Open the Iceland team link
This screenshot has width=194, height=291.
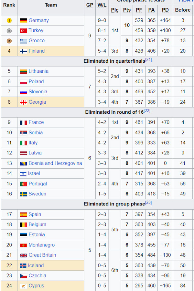click(x=36, y=265)
